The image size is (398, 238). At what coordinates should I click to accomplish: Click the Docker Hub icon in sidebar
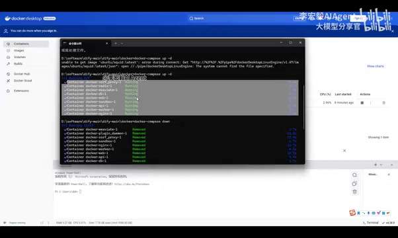point(8,74)
